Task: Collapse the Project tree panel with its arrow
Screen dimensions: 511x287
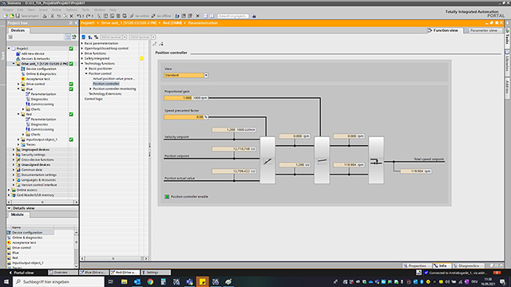Action: [76, 23]
